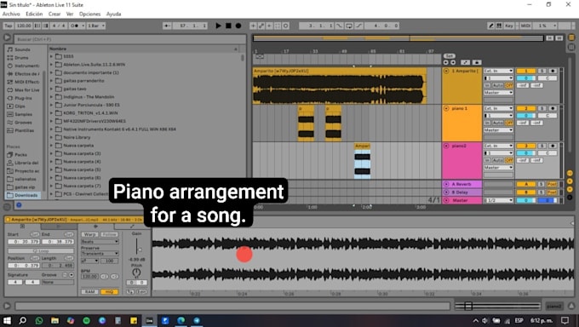The image size is (579, 327).
Task: Open the Crear menu
Action: pyautogui.click(x=54, y=14)
